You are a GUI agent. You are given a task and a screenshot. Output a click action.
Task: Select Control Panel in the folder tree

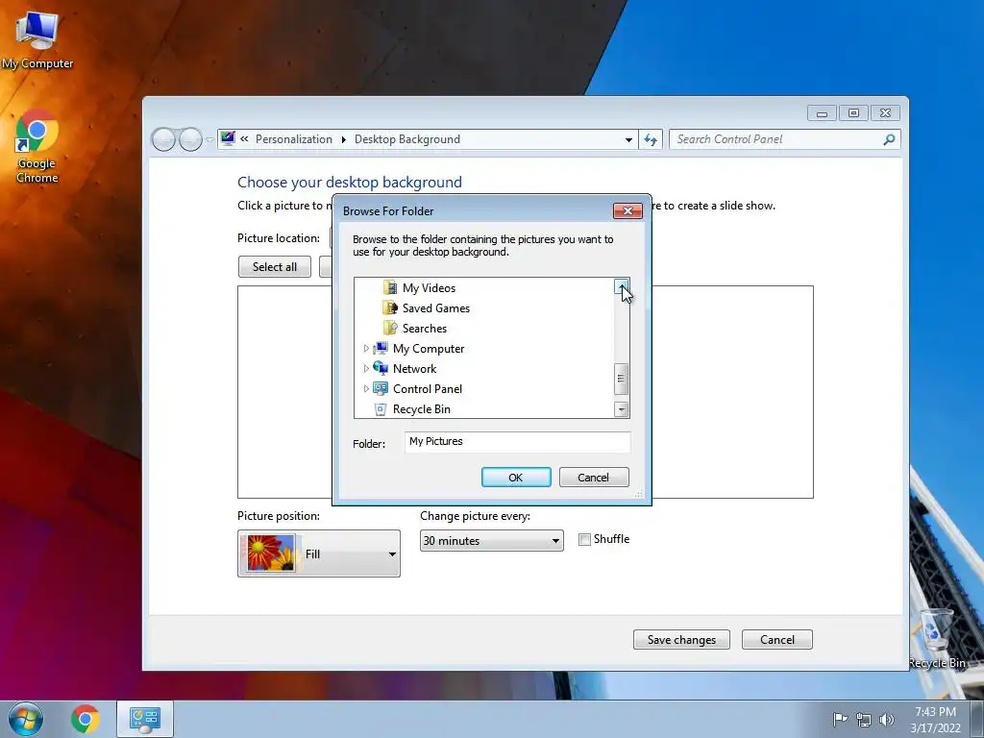pos(428,388)
